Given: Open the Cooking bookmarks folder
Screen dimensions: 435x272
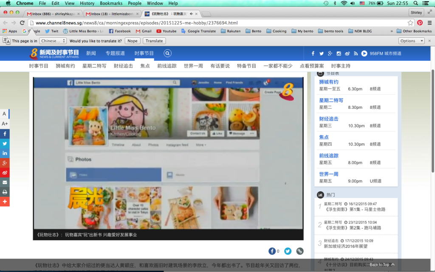Looking at the screenshot, I should point(276,31).
